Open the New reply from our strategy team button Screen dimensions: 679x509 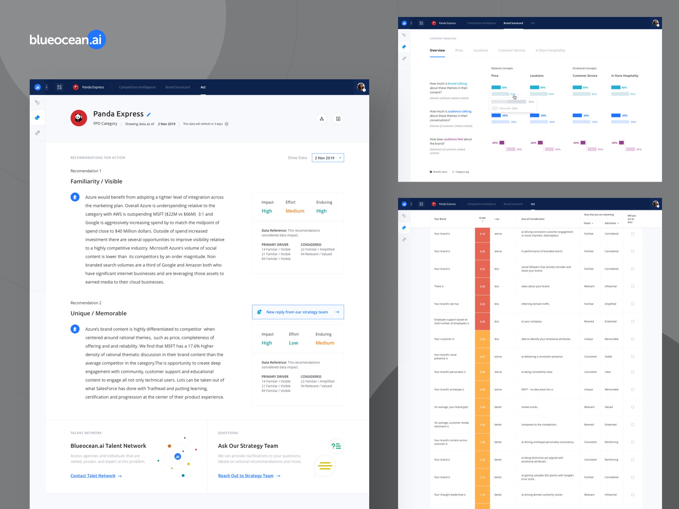[298, 312]
